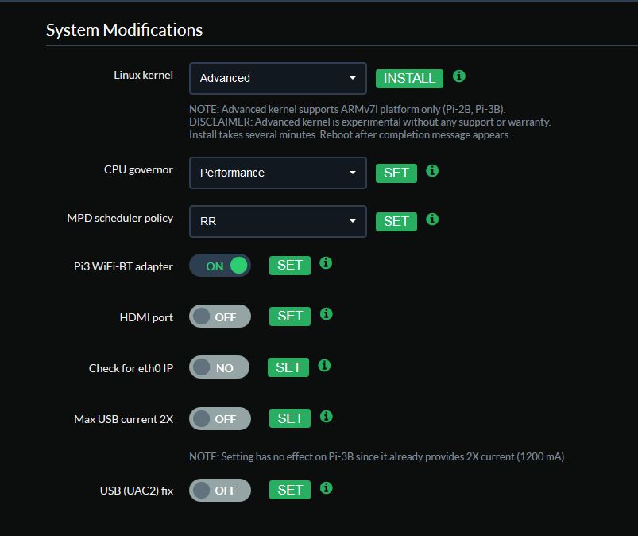The image size is (638, 536).
Task: Apply CPU governor with its SET button
Action: [396, 173]
